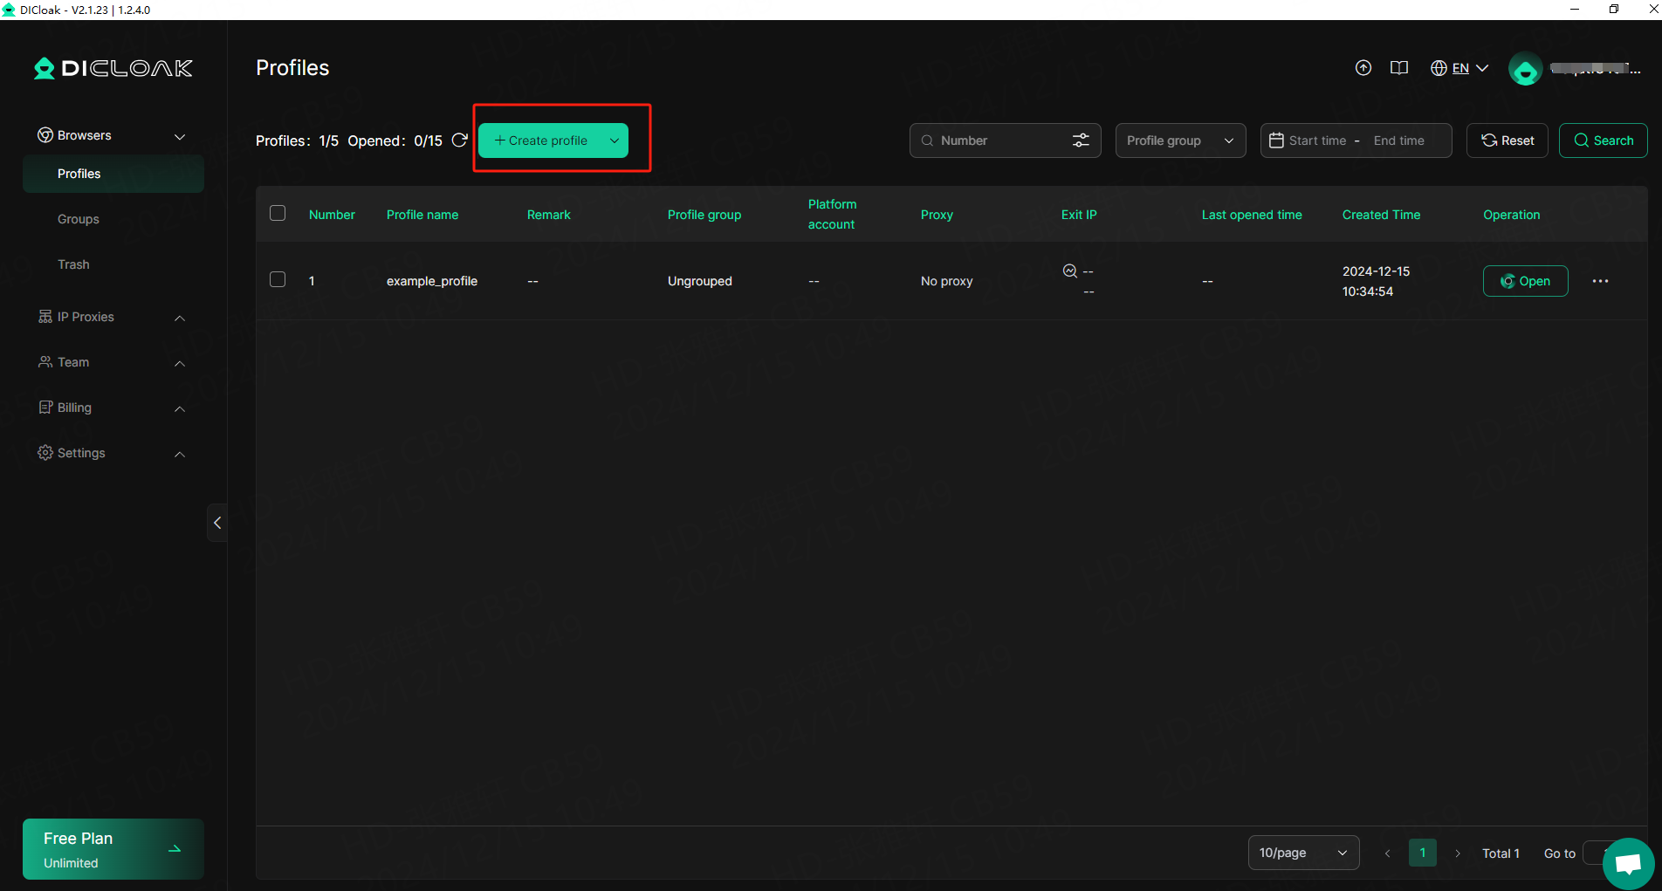Open the documentation book icon
Viewport: 1662px width, 891px height.
click(x=1398, y=68)
